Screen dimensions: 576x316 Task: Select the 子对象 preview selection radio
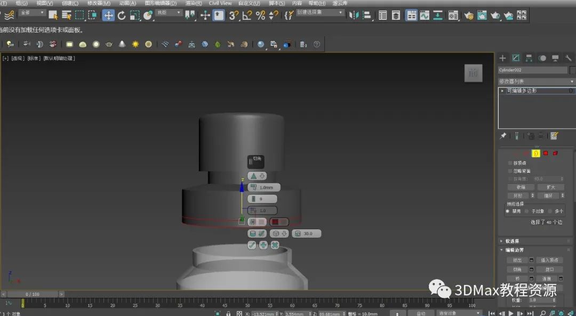coord(527,212)
